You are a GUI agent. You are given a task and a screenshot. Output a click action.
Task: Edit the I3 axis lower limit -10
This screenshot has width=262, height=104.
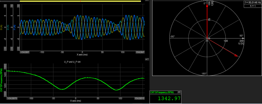(x=5, y=48)
